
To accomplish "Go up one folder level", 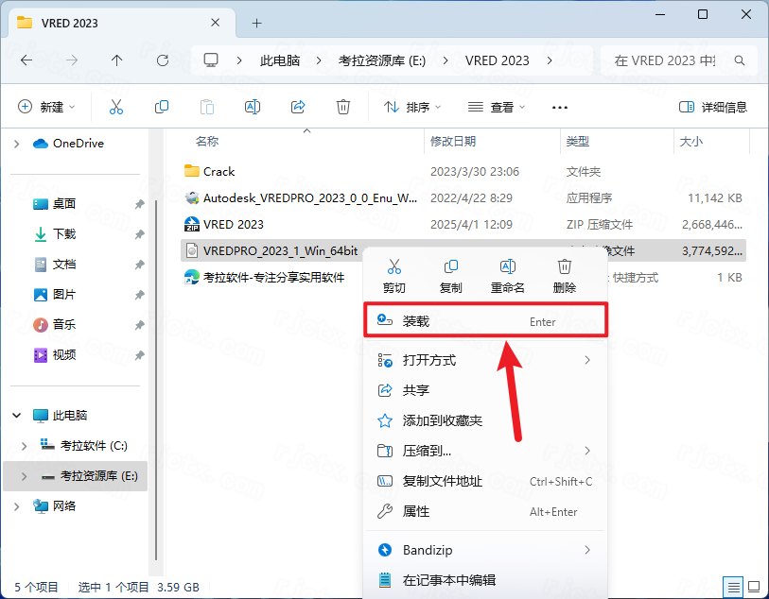I will [x=117, y=60].
